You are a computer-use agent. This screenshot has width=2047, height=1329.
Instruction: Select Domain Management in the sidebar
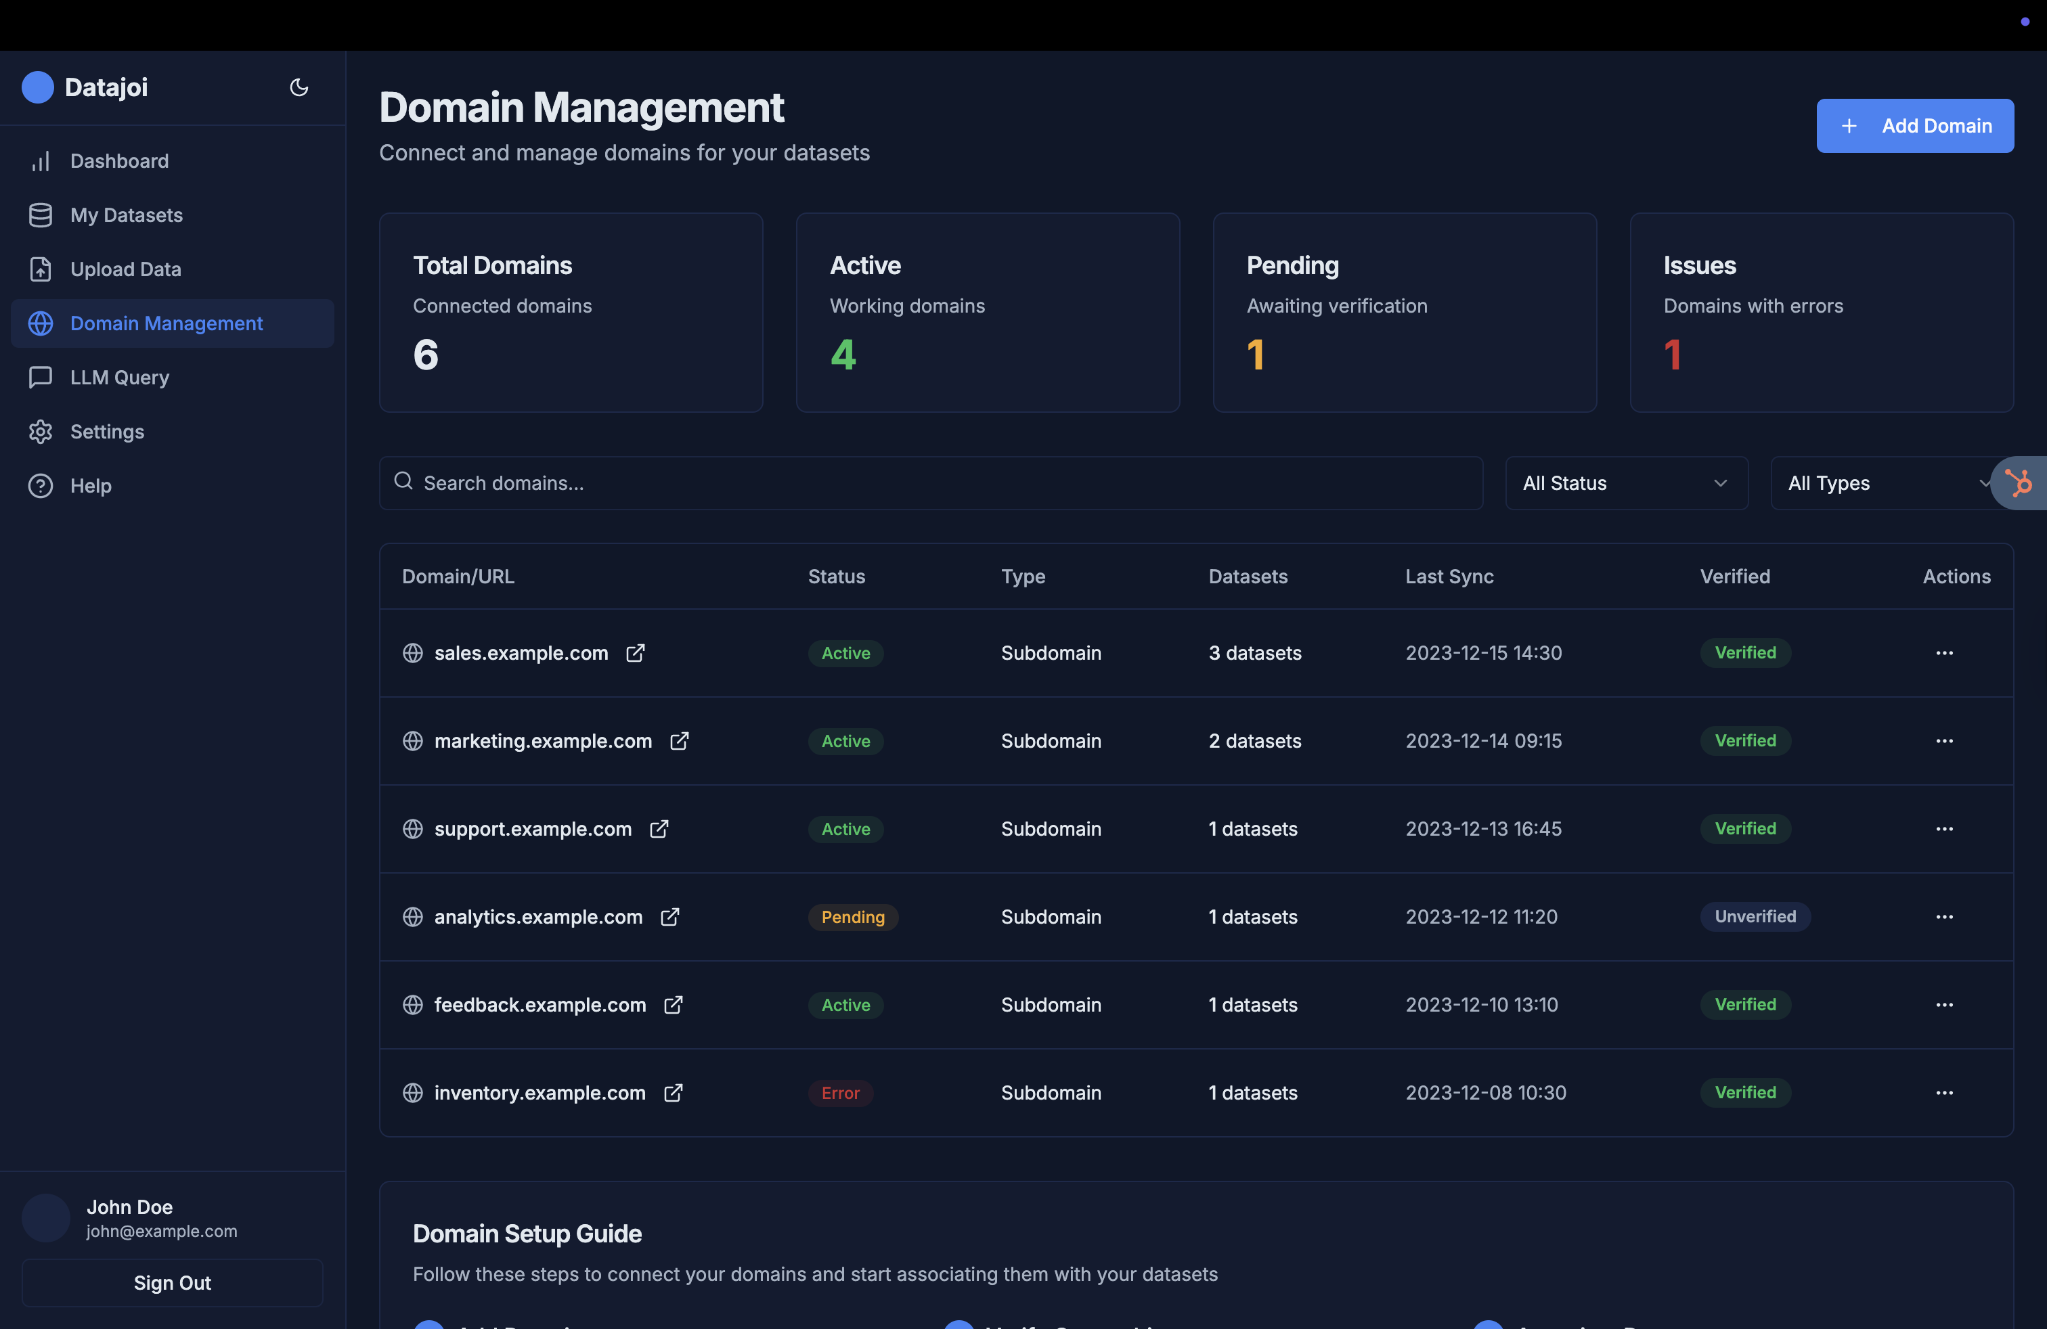(166, 323)
